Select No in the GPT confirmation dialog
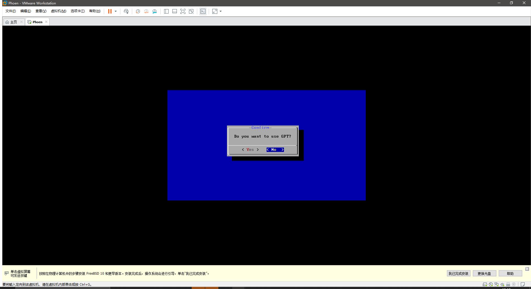This screenshot has height=289, width=531. click(x=275, y=149)
